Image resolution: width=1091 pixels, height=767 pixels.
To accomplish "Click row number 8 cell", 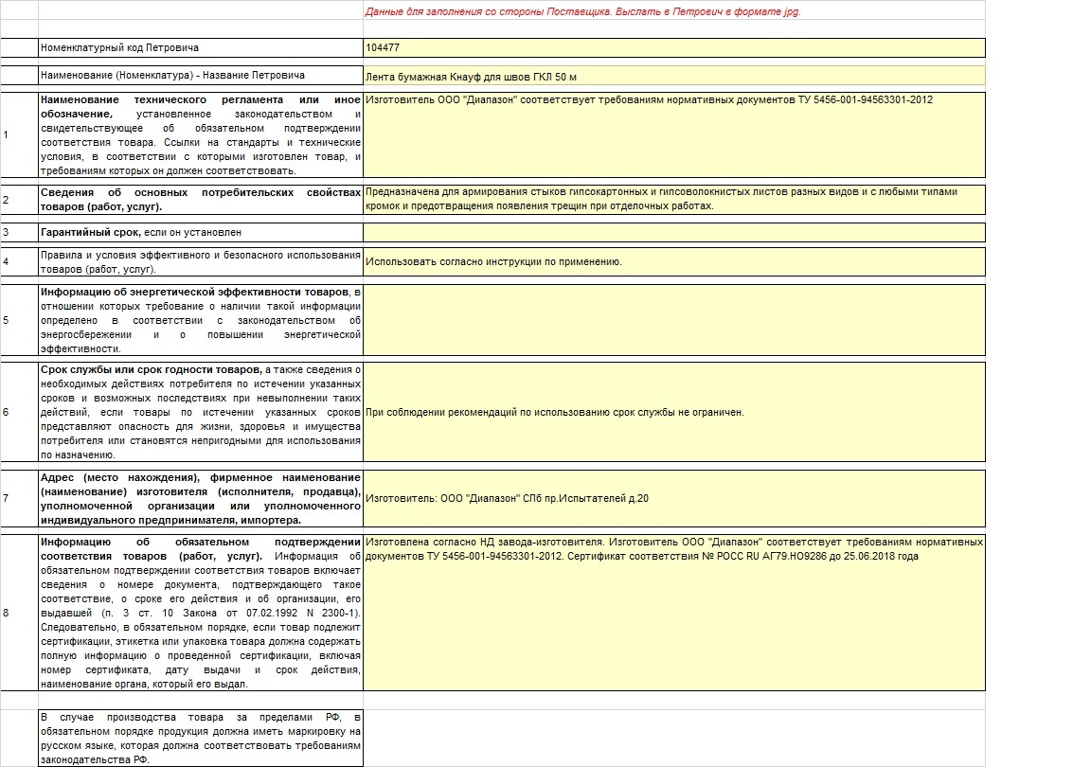I will [x=20, y=613].
